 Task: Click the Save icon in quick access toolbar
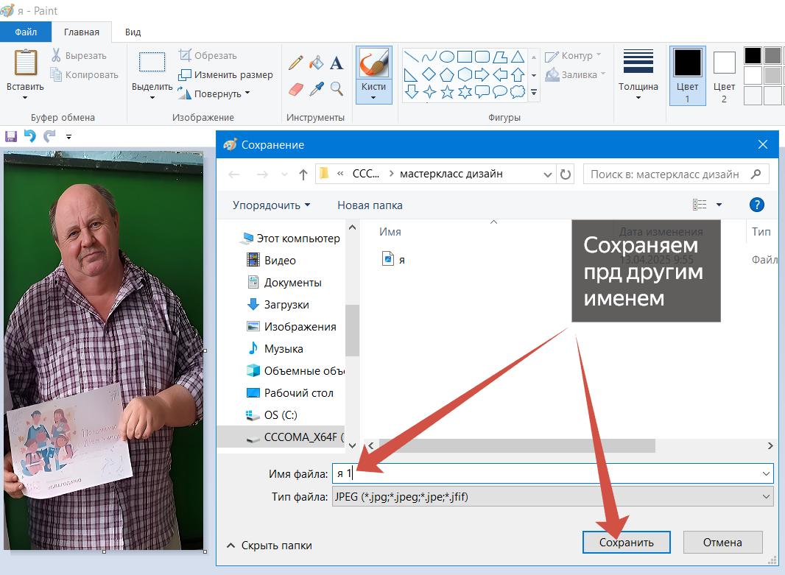(11, 136)
